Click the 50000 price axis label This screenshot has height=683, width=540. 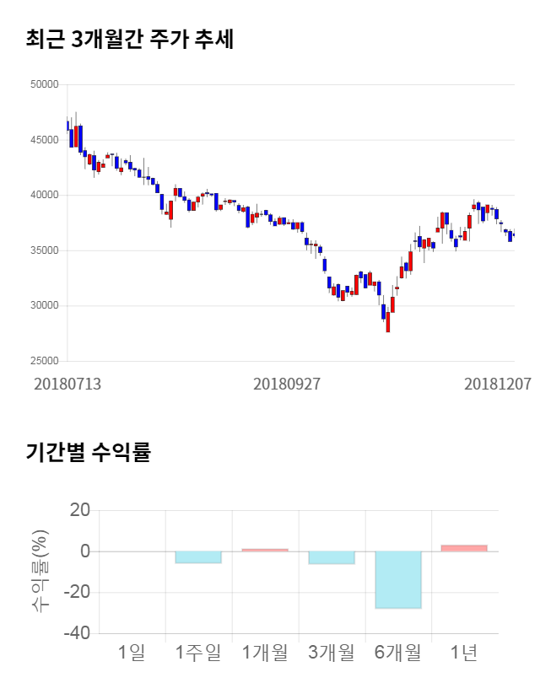43,84
